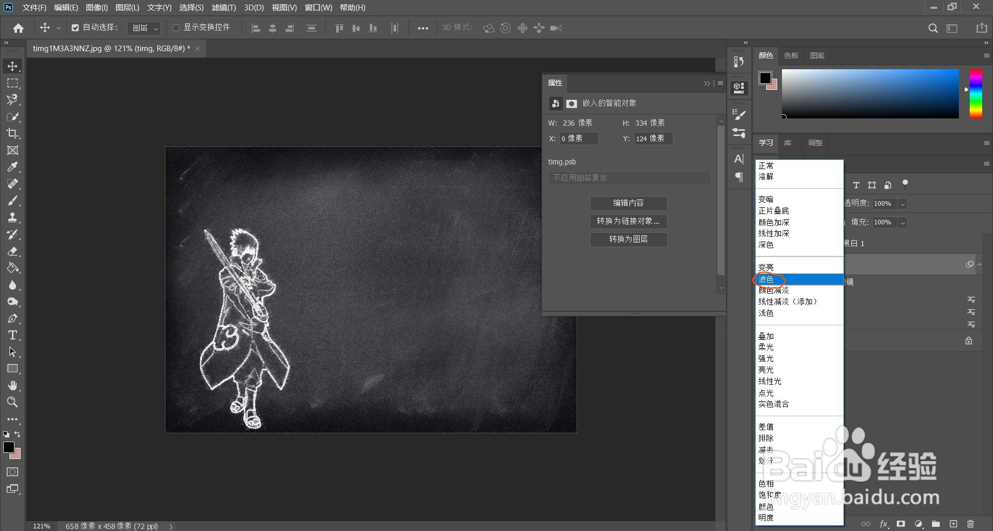Open the Paragraph panel icon
993x531 pixels.
(x=739, y=177)
